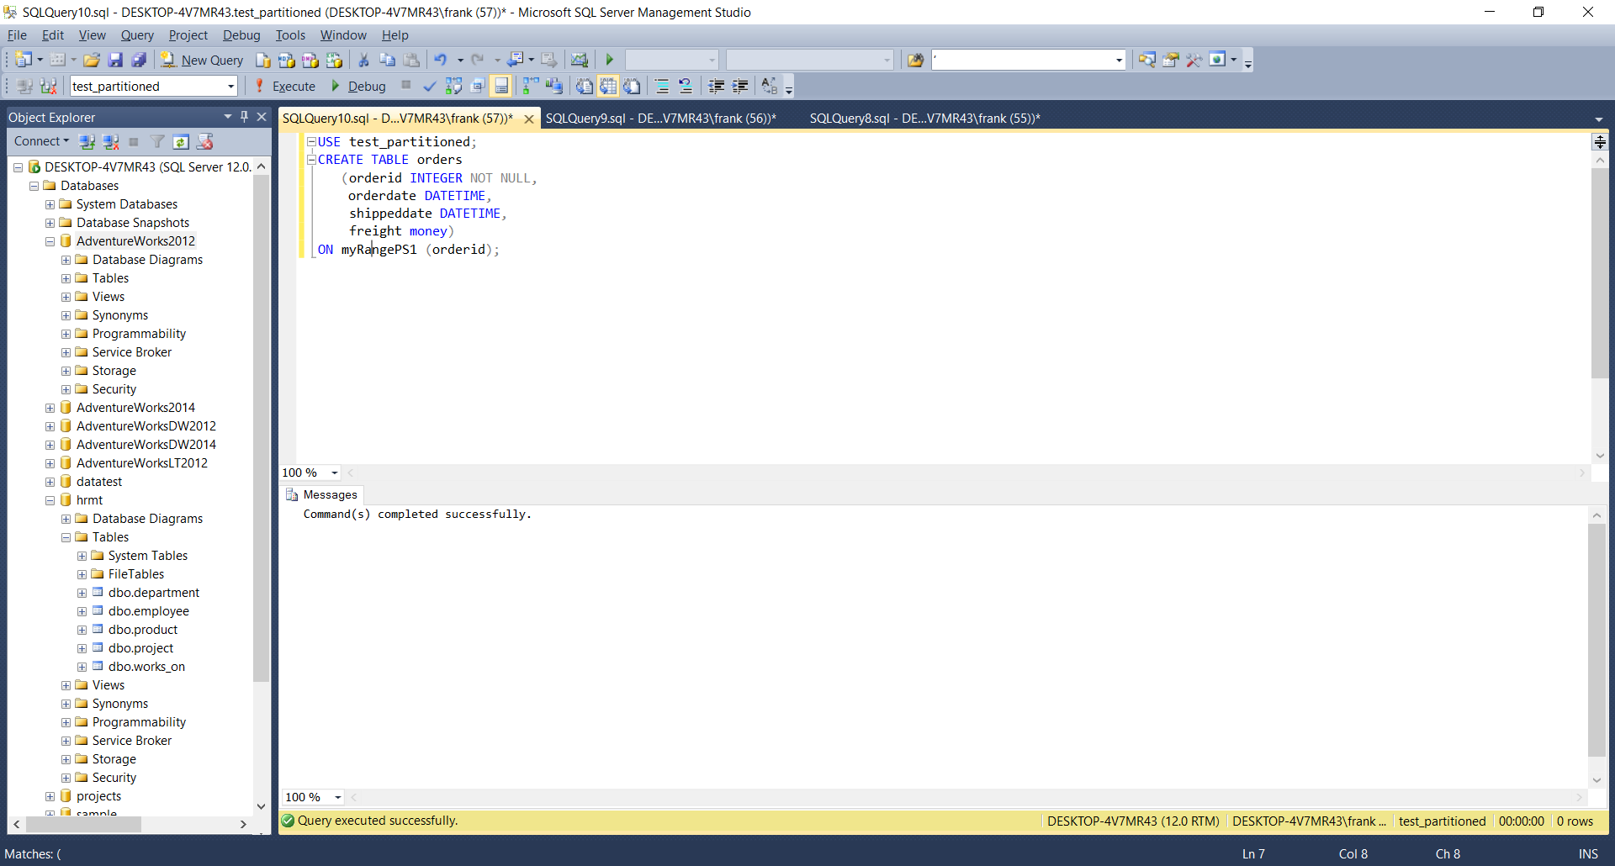The width and height of the screenshot is (1615, 866).
Task: Click the Parse query checkmark icon
Action: (430, 86)
